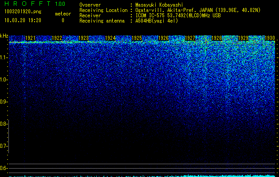Click the 1929 time marker label
279x177 pixels.
(243, 38)
